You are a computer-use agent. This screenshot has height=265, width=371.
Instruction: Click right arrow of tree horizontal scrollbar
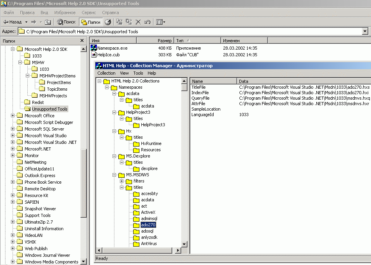(x=178, y=250)
